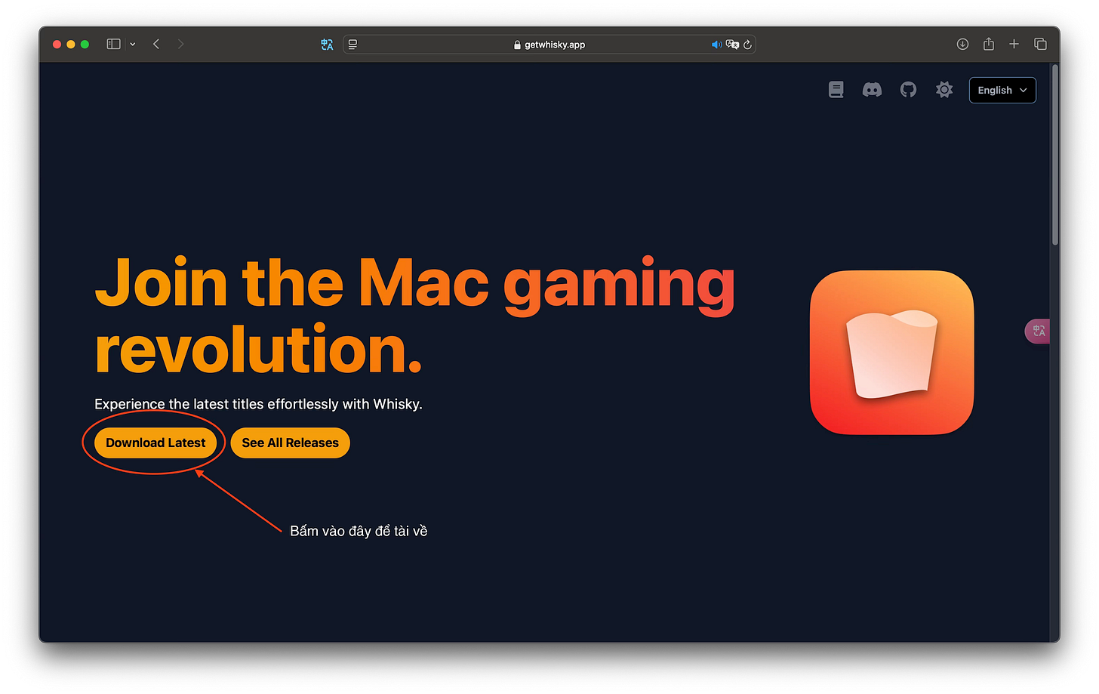Viewport: 1099px width, 694px height.
Task: Go back to the previous page
Action: tap(156, 45)
